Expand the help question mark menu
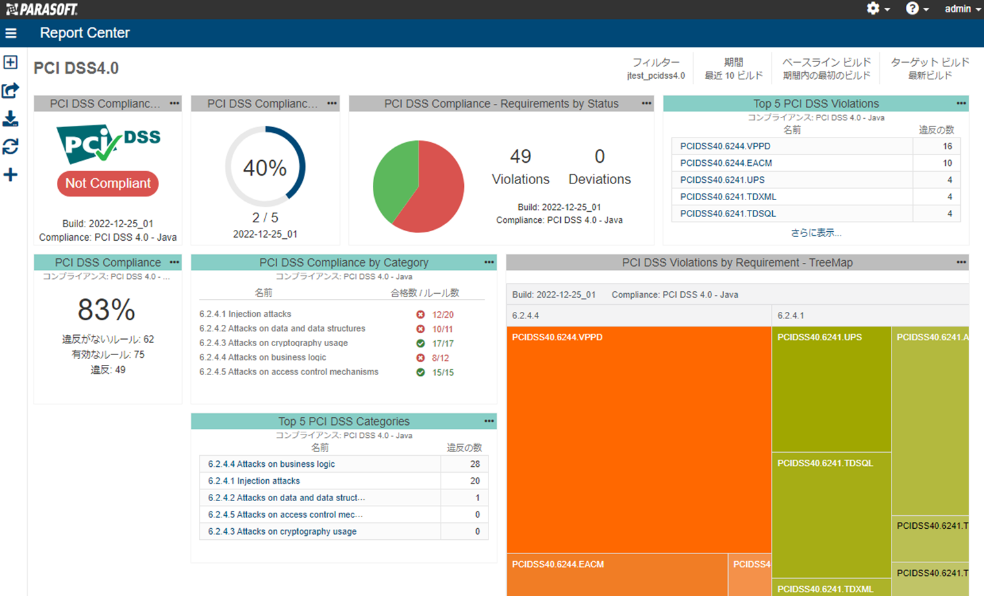The height and width of the screenshot is (596, 984). pyautogui.click(x=916, y=9)
